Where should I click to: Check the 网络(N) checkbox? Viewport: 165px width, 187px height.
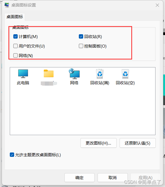tap(15, 55)
